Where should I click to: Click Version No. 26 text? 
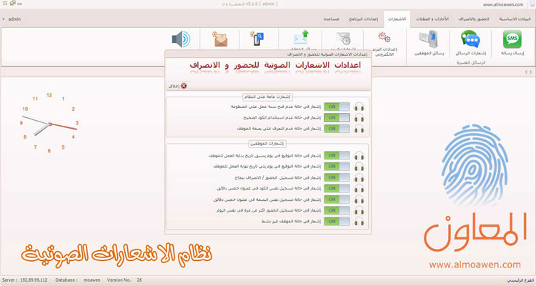point(124,280)
